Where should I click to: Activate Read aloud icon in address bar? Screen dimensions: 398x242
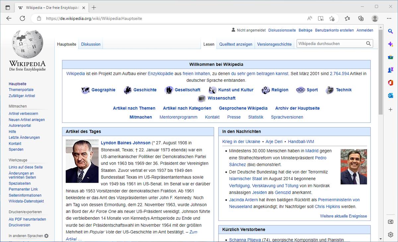pos(309,19)
